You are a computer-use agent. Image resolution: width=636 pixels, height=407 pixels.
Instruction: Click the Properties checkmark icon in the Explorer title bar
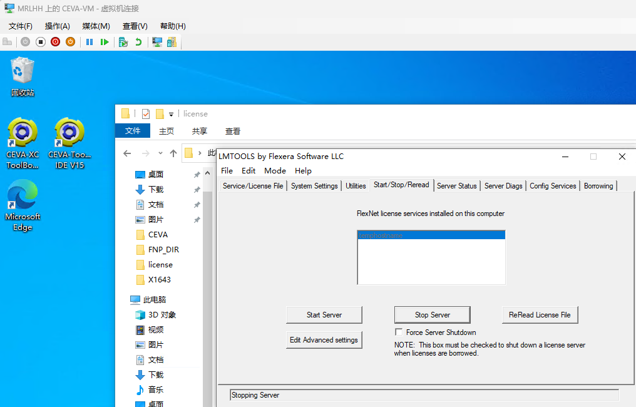point(146,114)
